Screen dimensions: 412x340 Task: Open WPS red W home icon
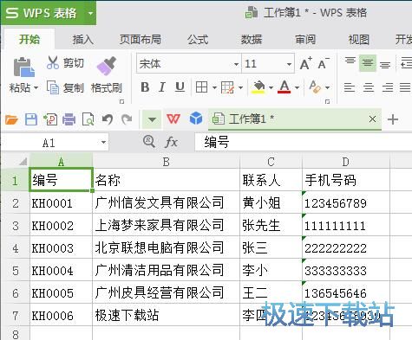click(173, 119)
